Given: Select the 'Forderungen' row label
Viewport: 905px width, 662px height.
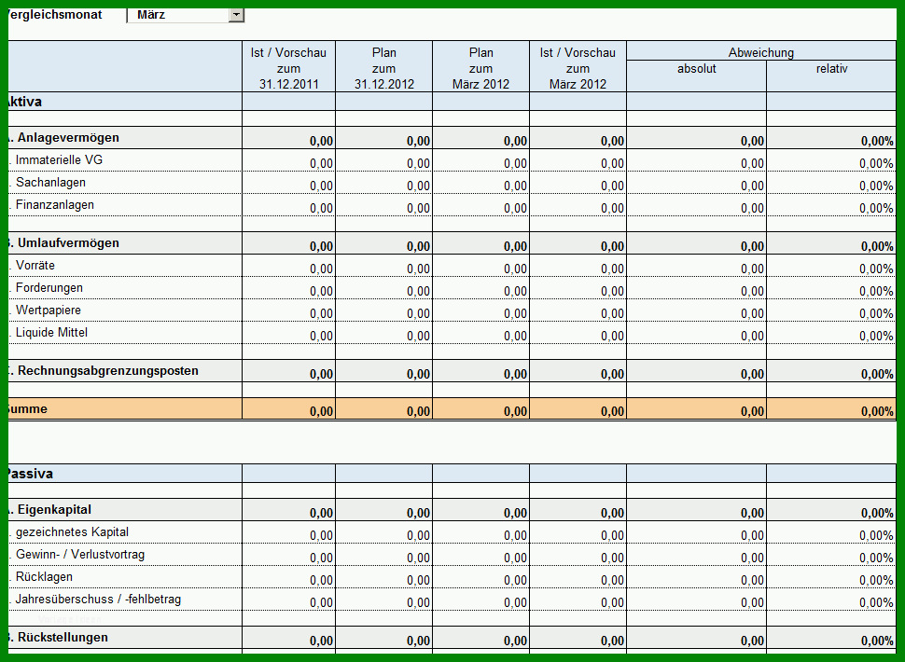Looking at the screenshot, I should point(49,288).
